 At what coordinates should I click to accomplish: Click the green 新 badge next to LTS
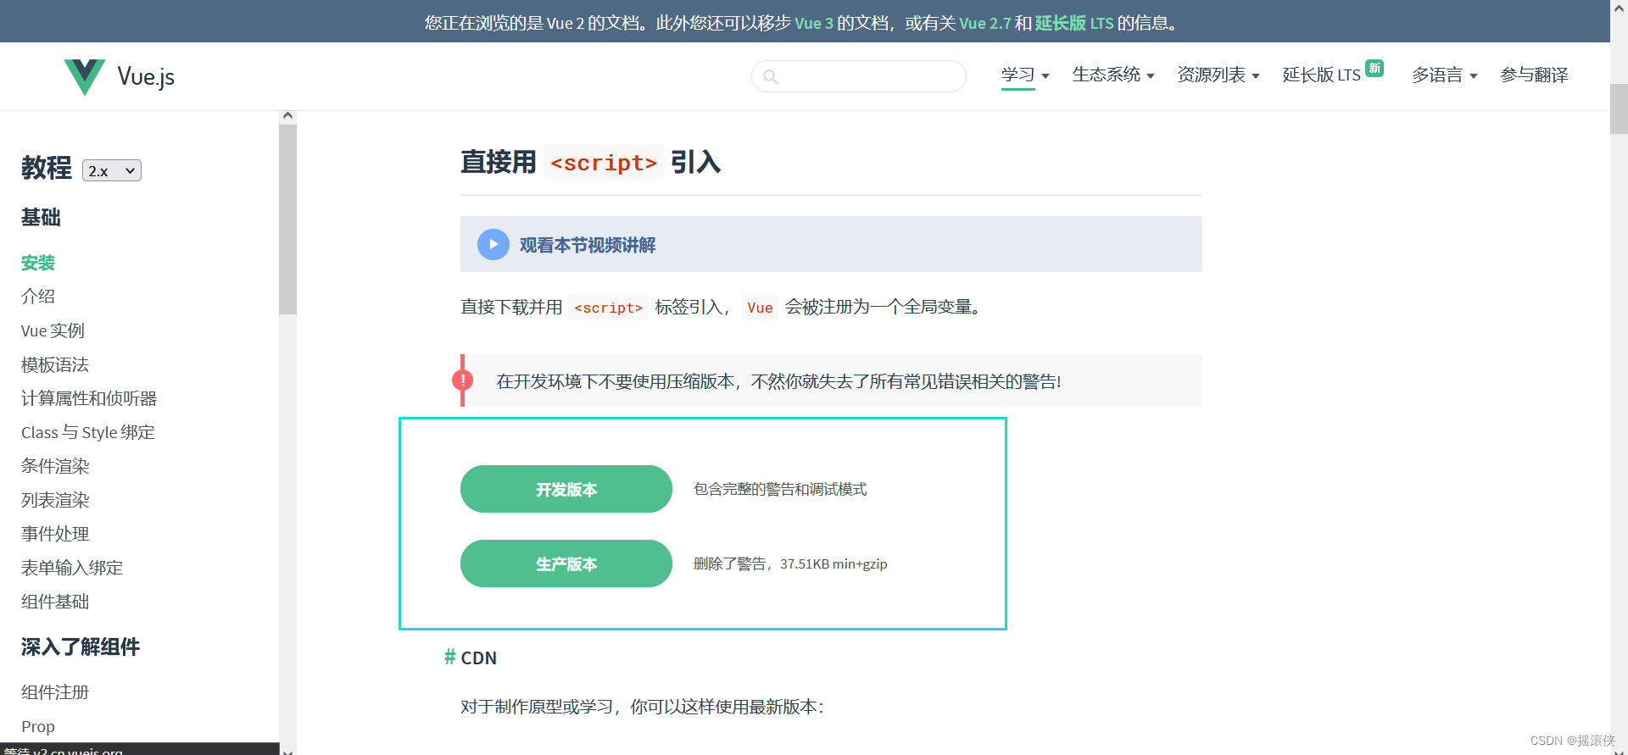click(1374, 68)
